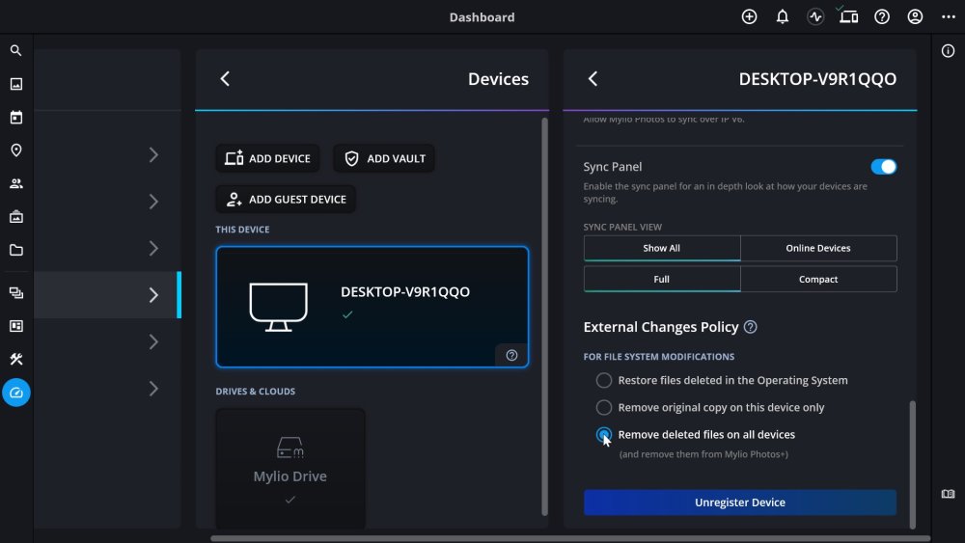
Task: Click the SYNC PANEL VIEW label
Action: [622, 227]
